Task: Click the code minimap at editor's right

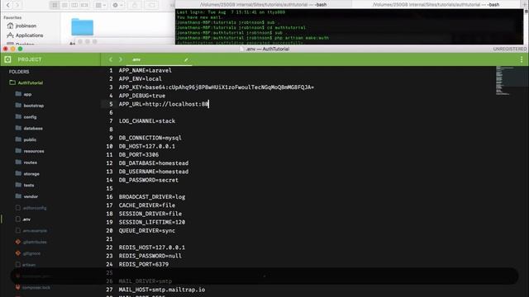Action: click(x=504, y=81)
